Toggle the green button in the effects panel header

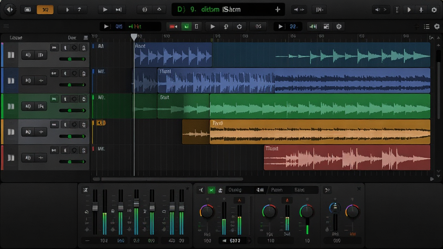(211, 190)
